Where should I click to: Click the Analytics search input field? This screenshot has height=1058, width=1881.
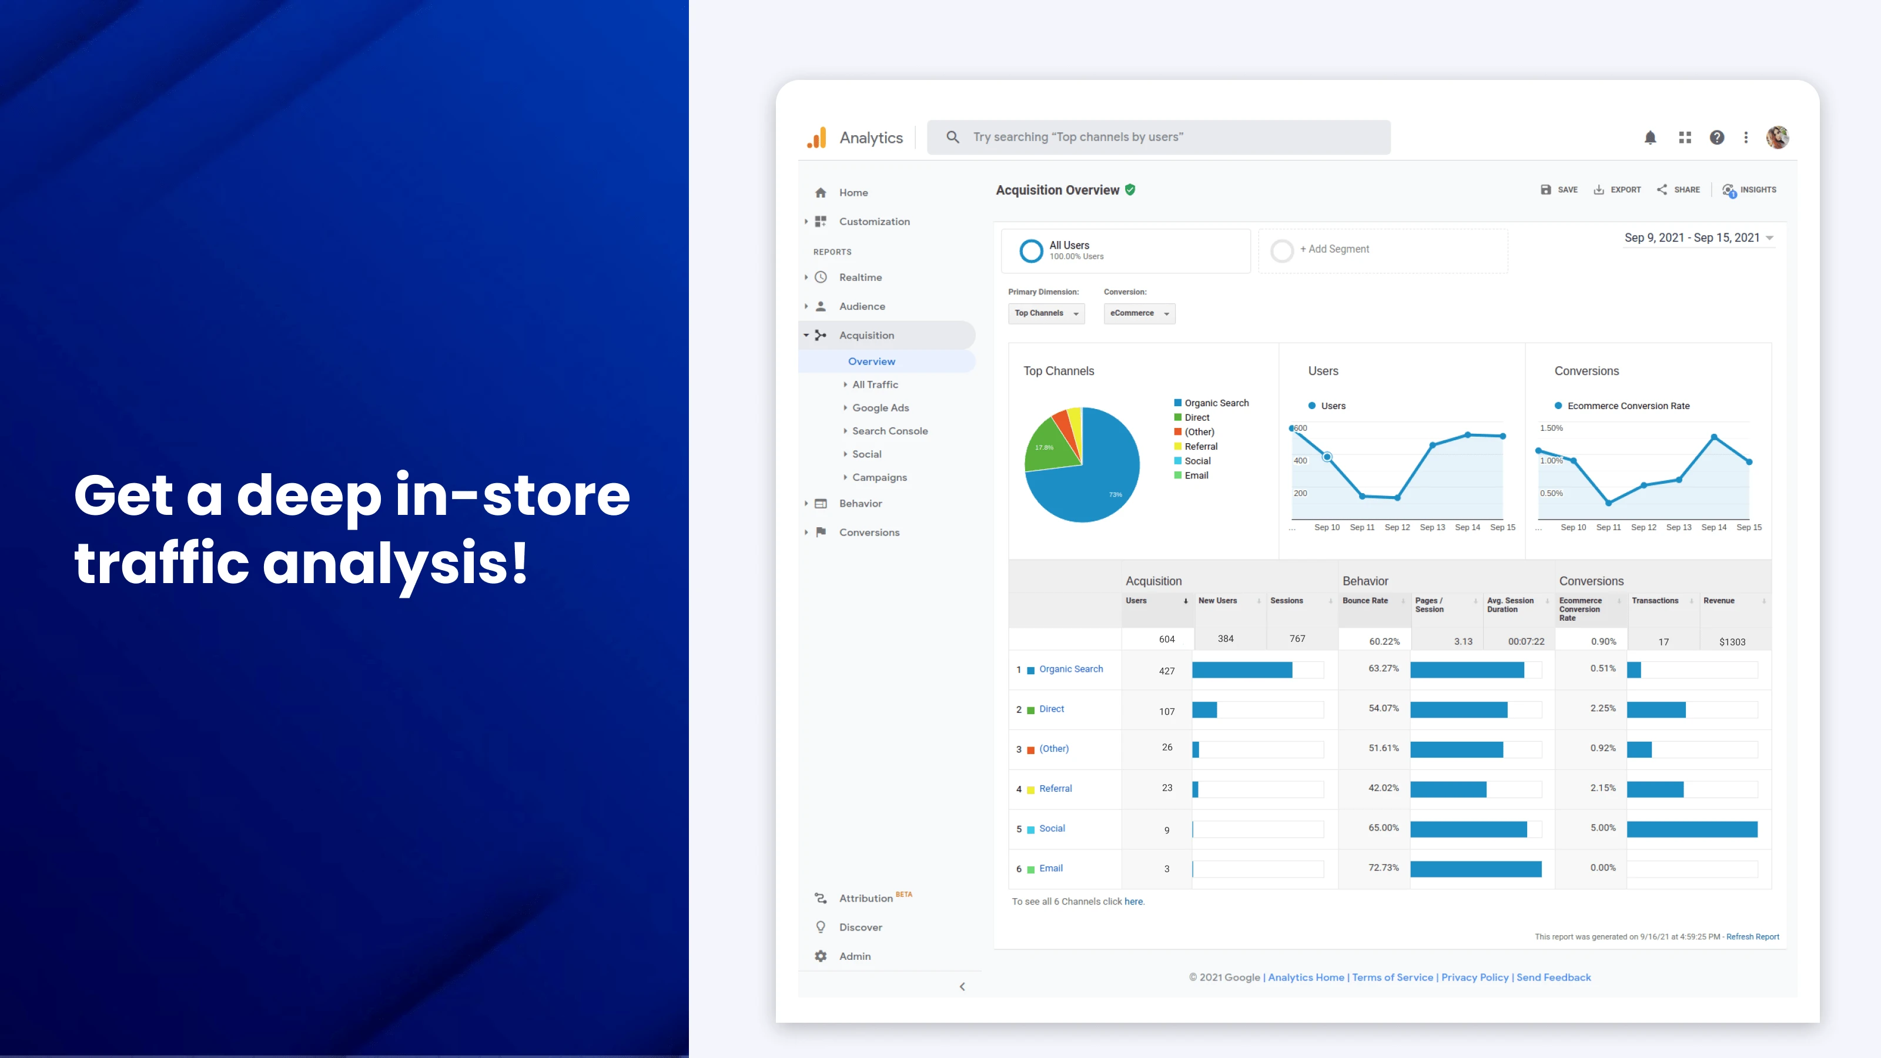point(1158,138)
